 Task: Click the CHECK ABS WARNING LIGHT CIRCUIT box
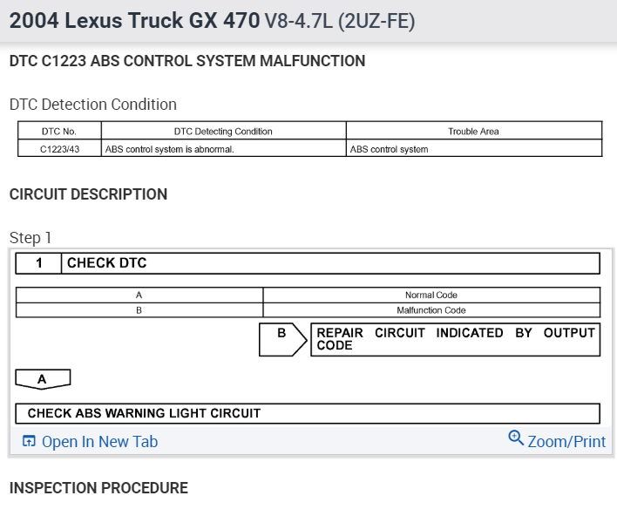308,413
